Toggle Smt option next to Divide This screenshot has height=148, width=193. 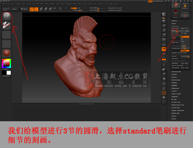(x=185, y=37)
